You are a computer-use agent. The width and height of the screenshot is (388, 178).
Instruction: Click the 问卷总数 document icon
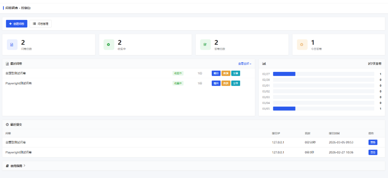point(12,45)
